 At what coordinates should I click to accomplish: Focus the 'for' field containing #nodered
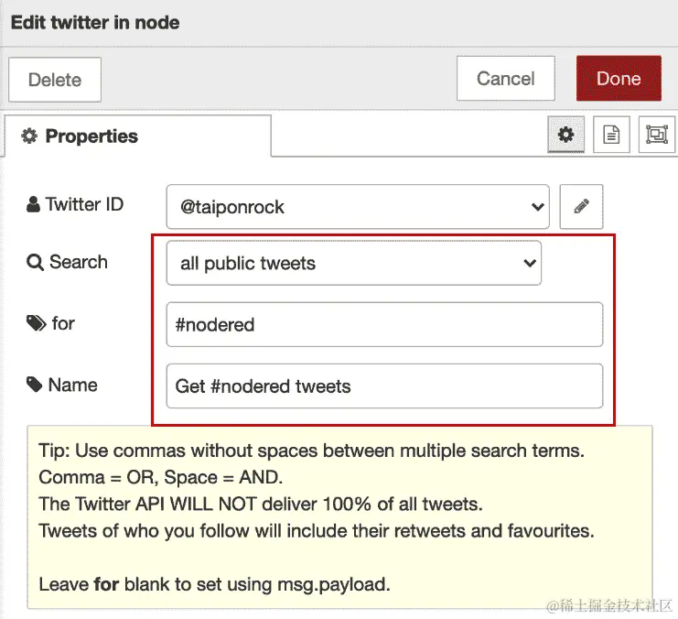[384, 325]
